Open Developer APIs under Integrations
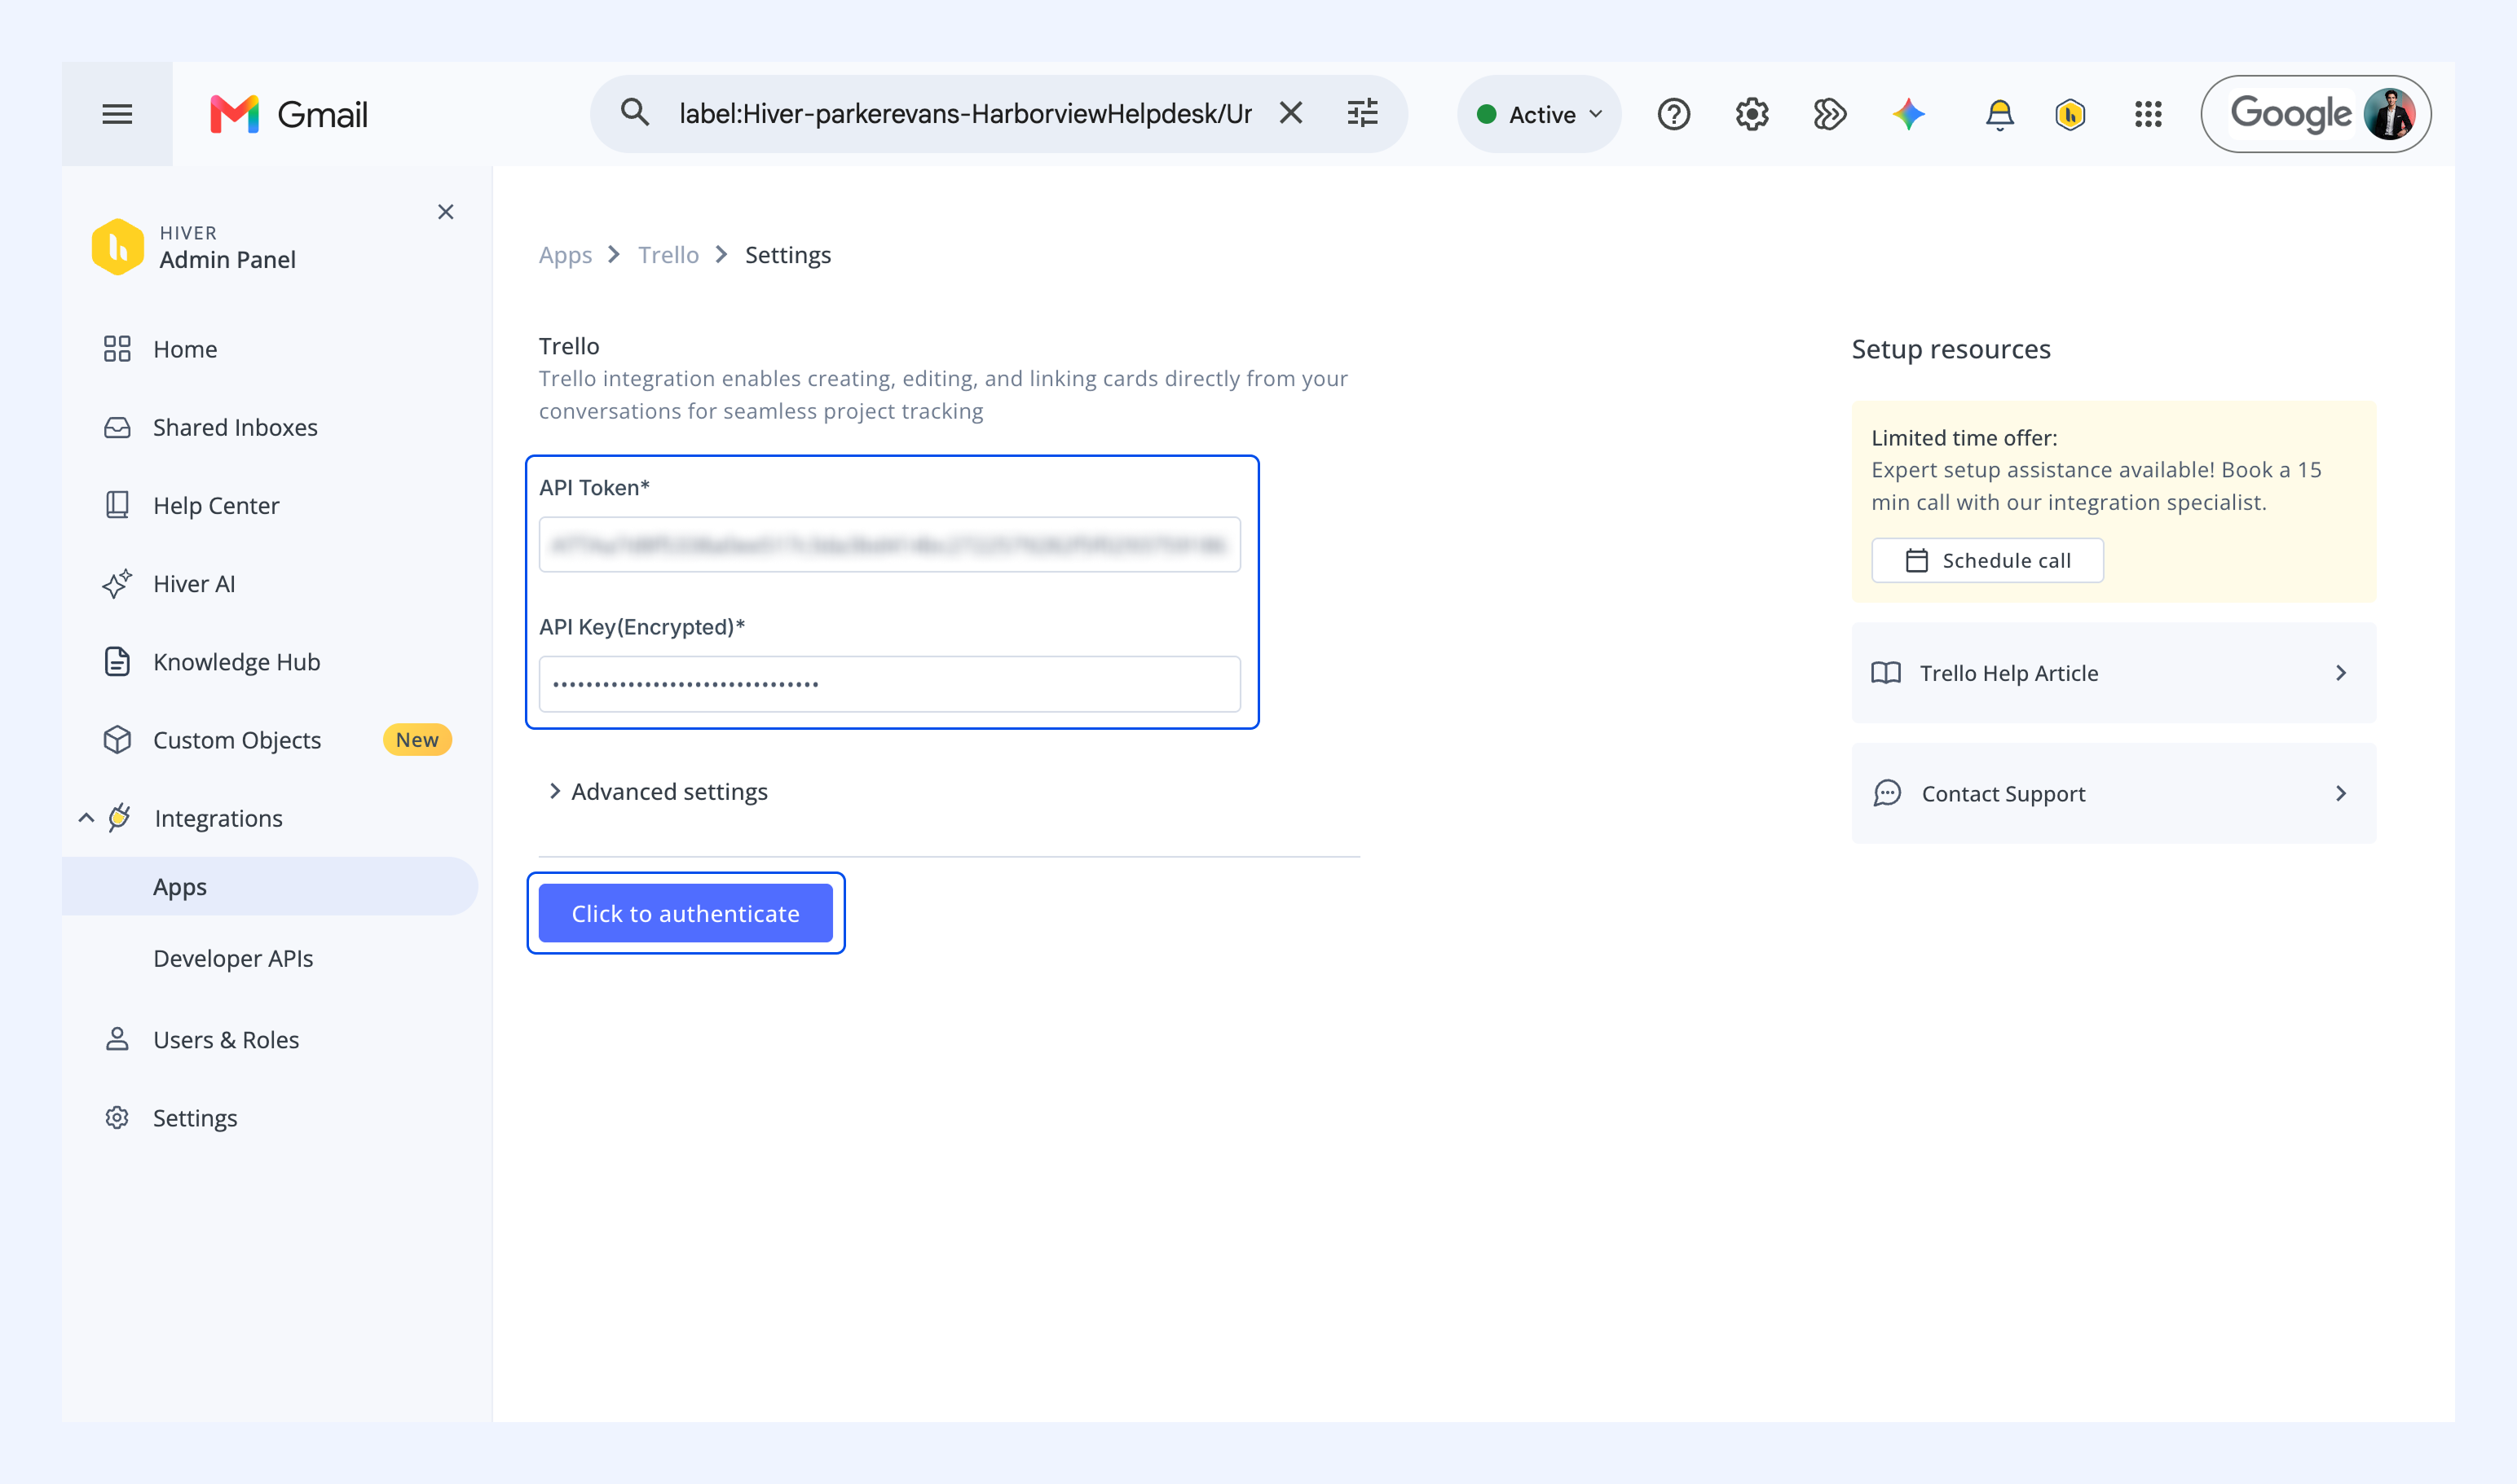Viewport: 2517px width, 1484px height. 233,958
